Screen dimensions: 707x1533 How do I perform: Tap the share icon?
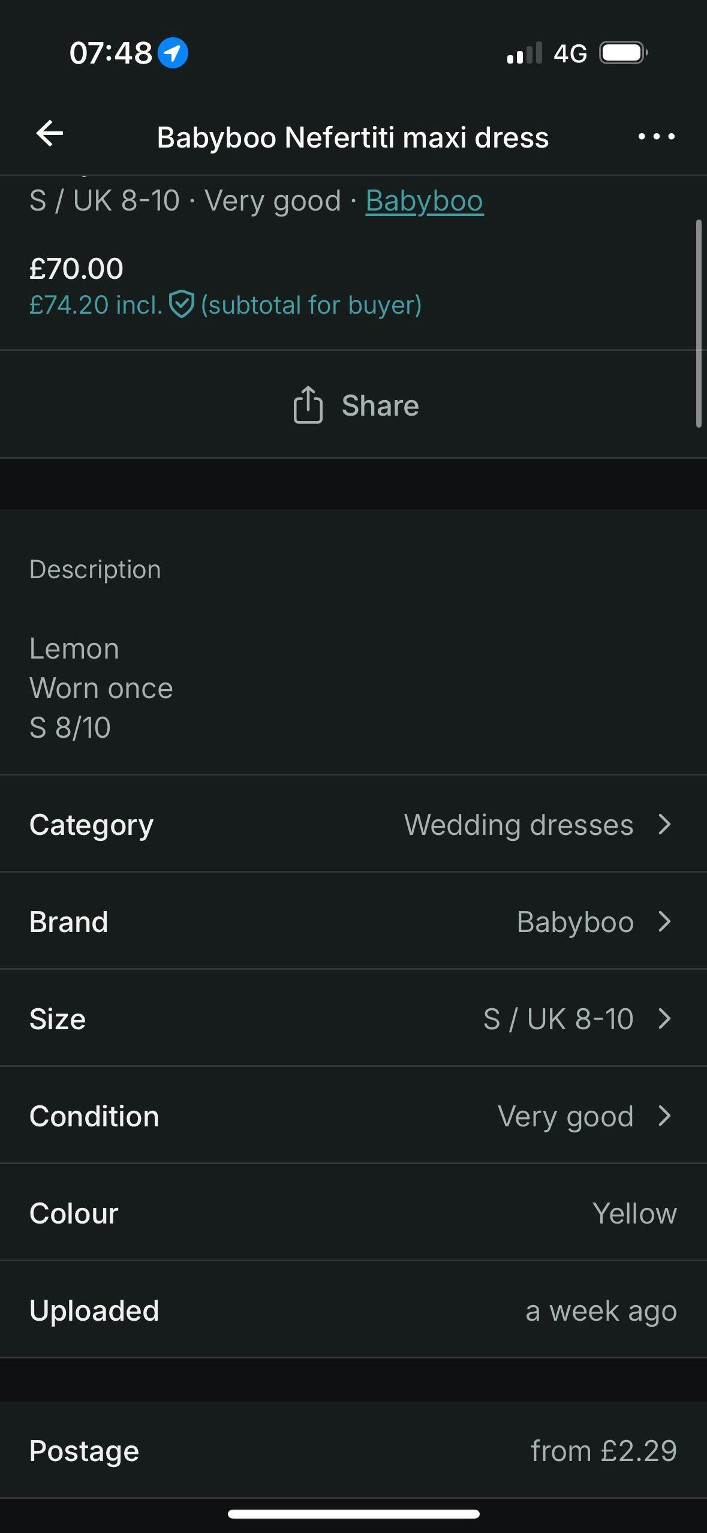coord(308,405)
